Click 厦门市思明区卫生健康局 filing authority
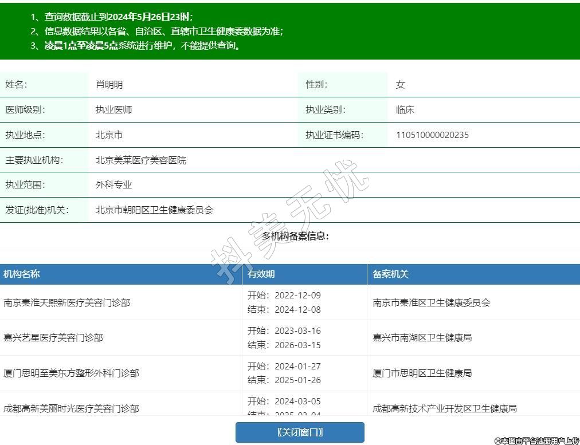 tap(422, 373)
